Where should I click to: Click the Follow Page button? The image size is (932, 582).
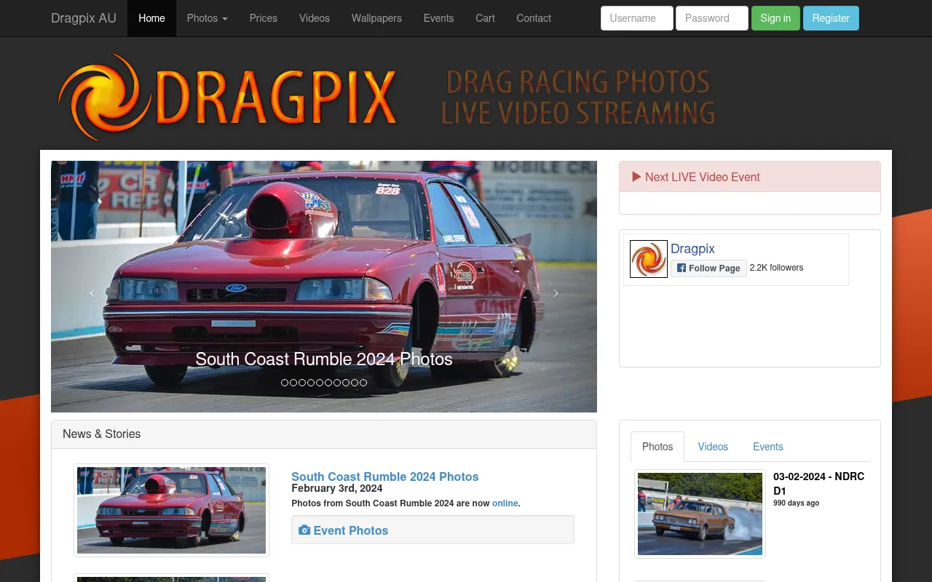click(708, 268)
